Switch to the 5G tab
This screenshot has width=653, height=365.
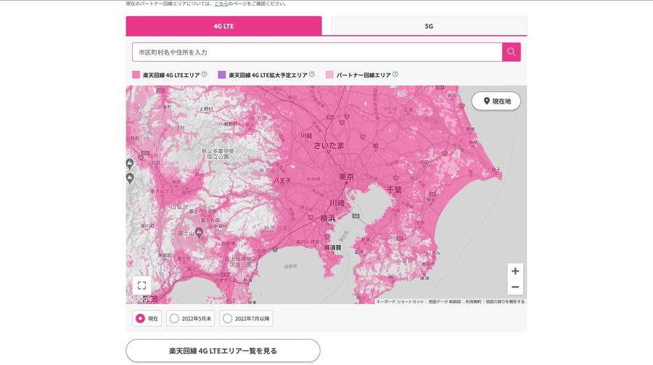429,26
